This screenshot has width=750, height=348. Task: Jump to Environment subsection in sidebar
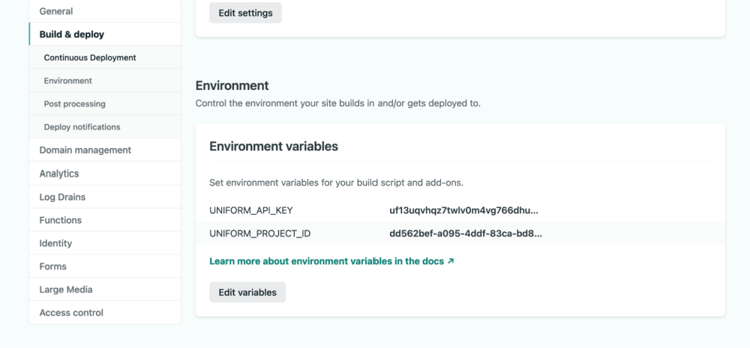click(x=68, y=81)
